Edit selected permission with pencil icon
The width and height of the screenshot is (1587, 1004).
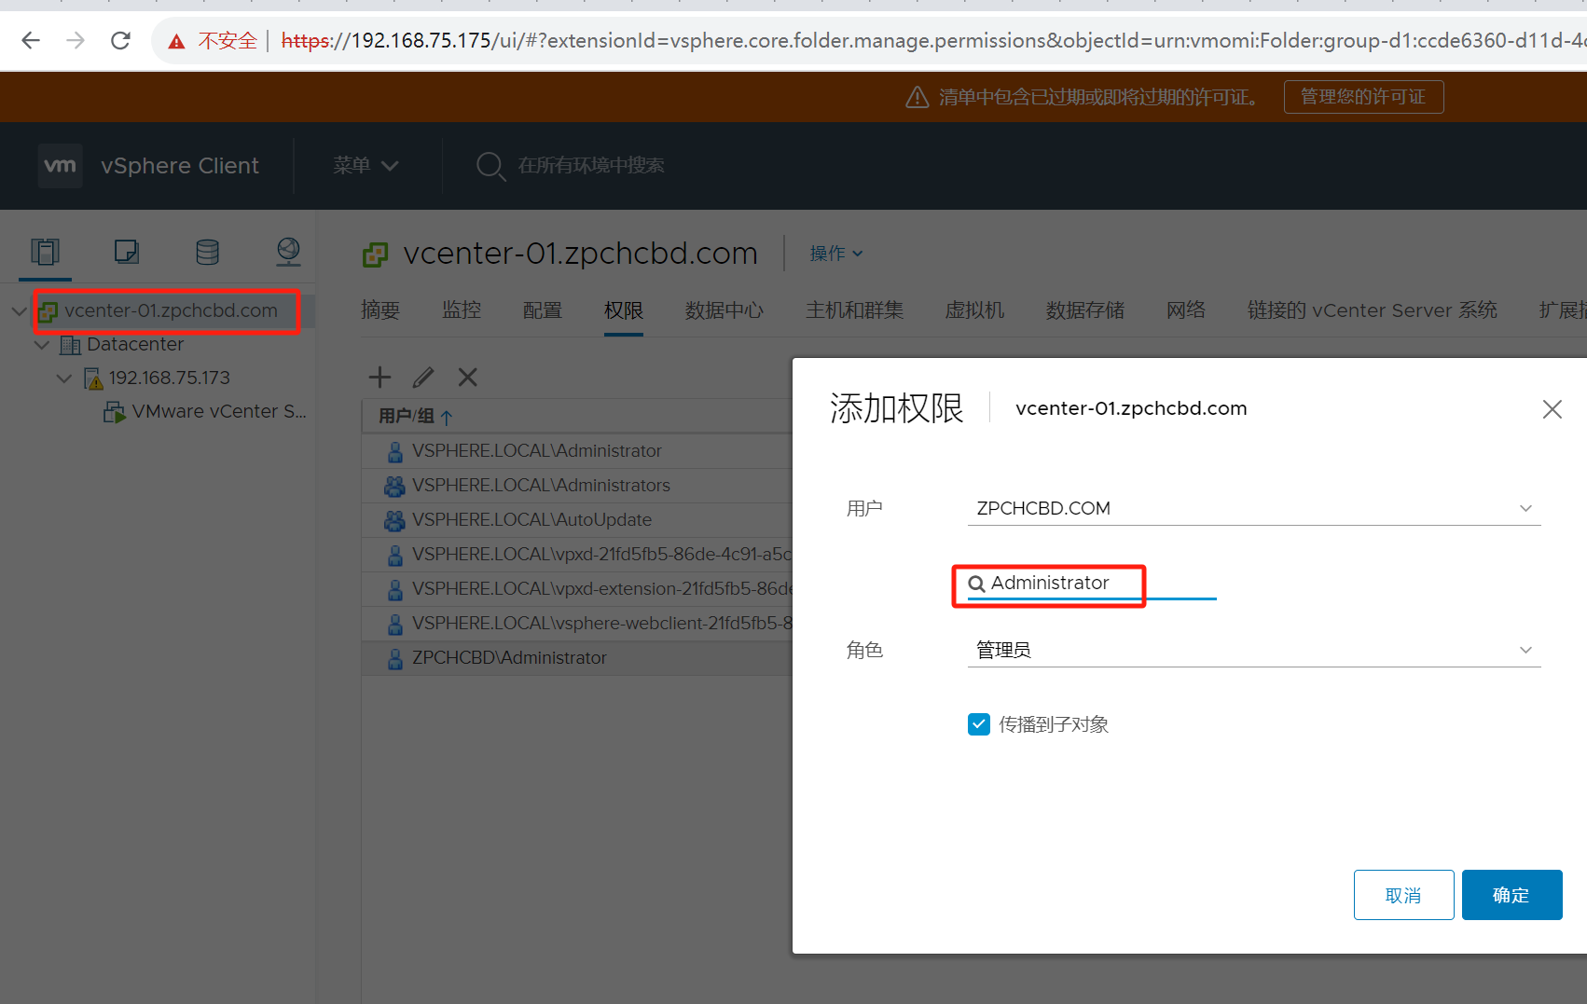point(423,378)
